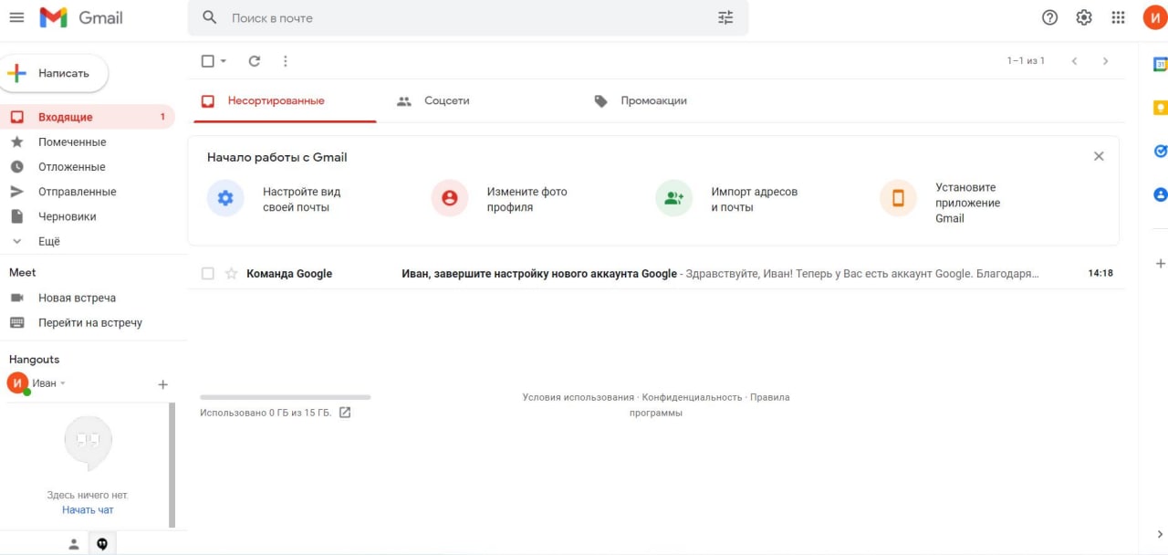The image size is (1168, 555).
Task: Start a new Hangouts conversation plus icon
Action: pos(163,384)
